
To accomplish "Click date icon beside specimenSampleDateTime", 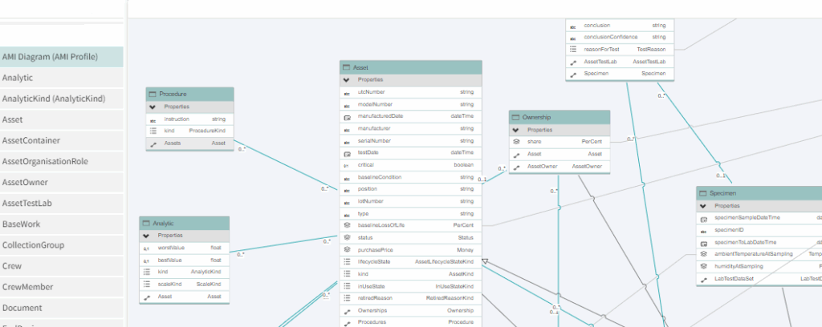I will 704,218.
